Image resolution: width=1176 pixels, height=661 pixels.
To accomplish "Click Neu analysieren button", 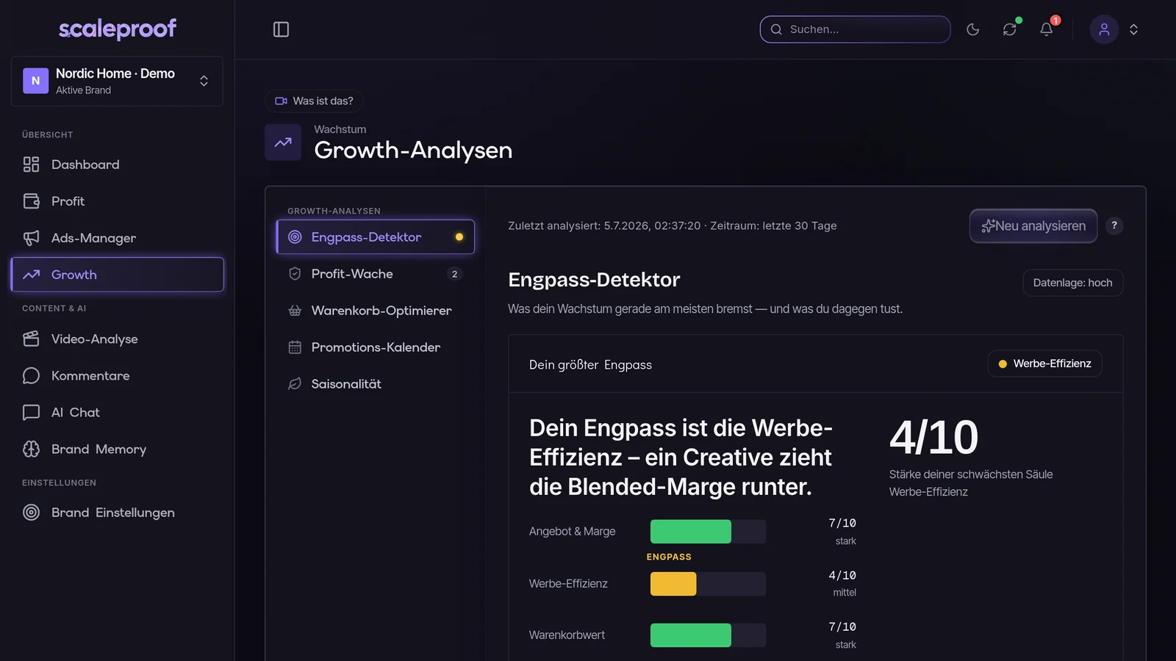I will point(1033,226).
